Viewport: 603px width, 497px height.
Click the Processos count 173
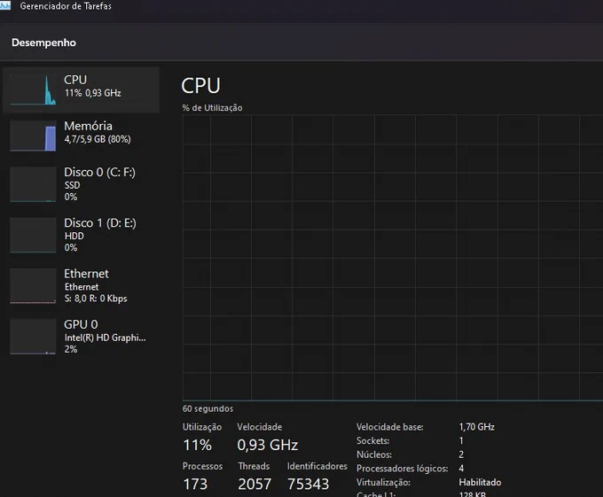(x=195, y=484)
